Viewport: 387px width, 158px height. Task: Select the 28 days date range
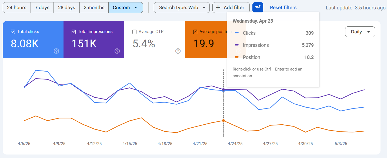[x=66, y=8]
